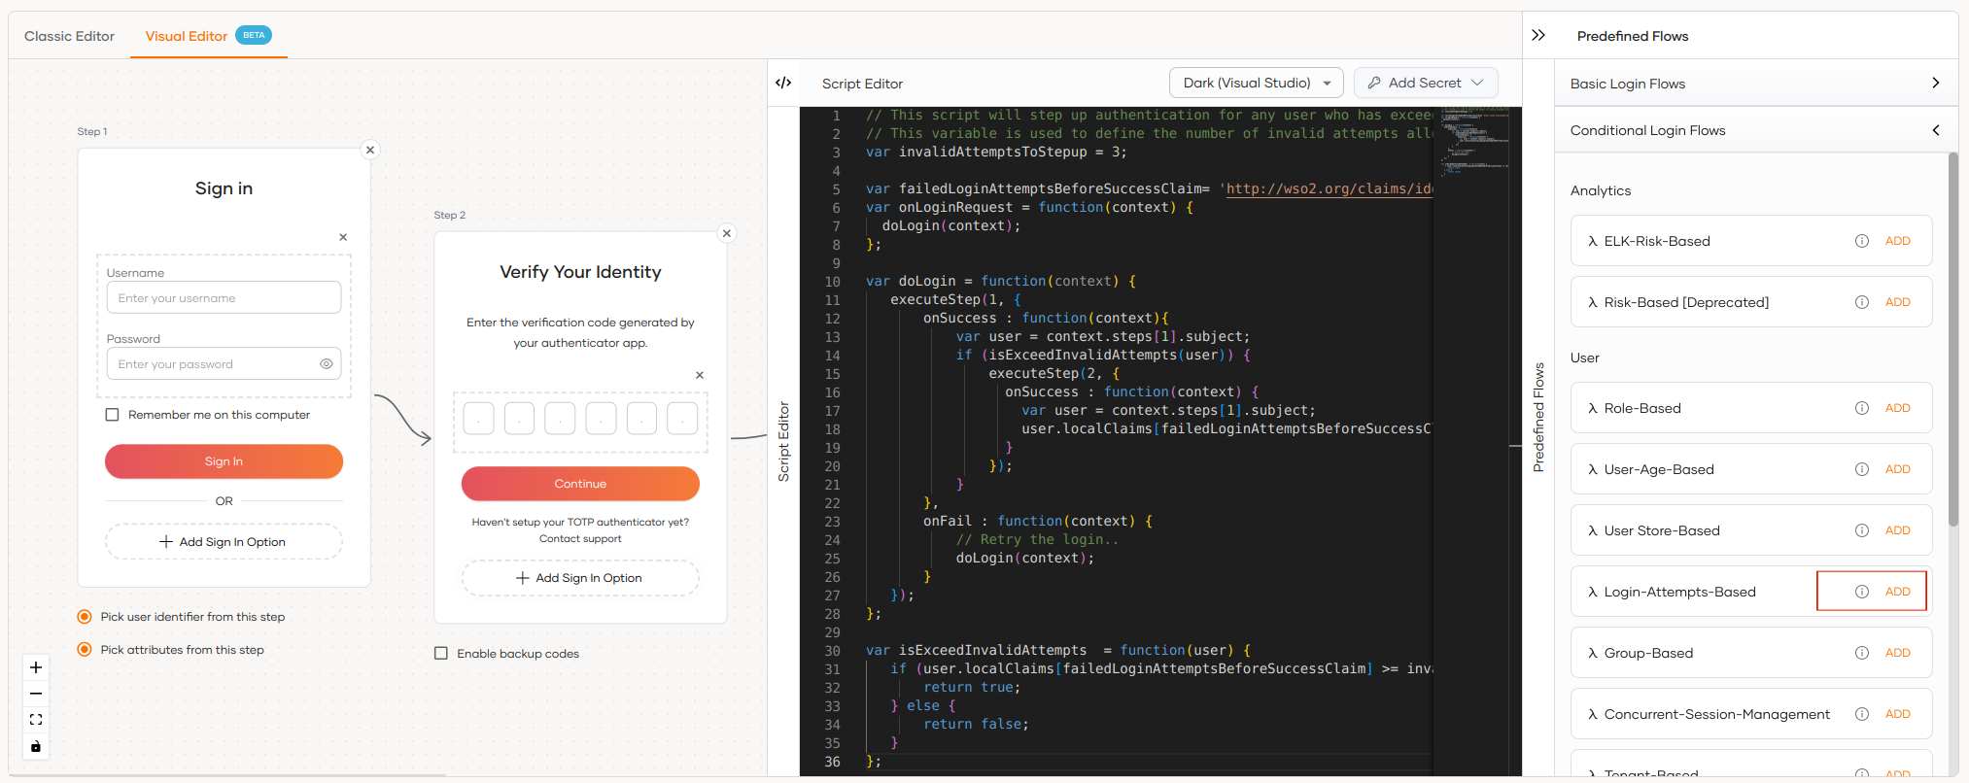Remove Step 1 with its close icon
The width and height of the screenshot is (1969, 783).
point(370,150)
